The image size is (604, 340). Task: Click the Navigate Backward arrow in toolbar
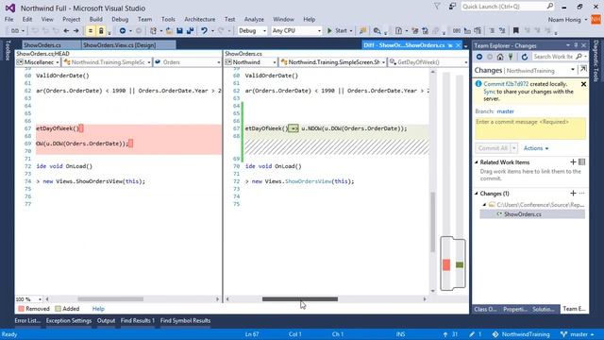[x=66, y=31]
